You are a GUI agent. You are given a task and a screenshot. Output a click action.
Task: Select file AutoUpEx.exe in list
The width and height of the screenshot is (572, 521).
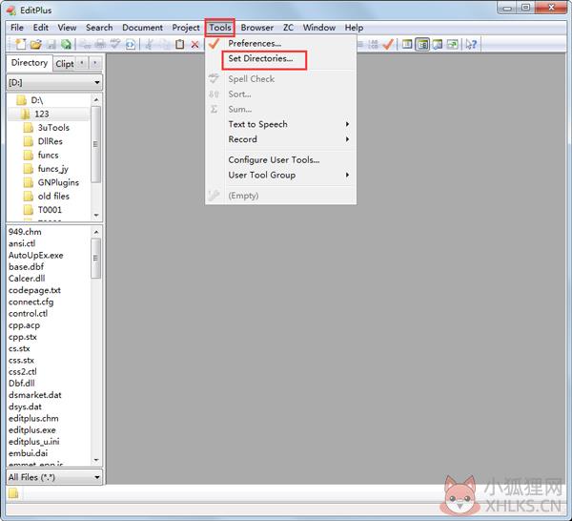click(x=36, y=255)
